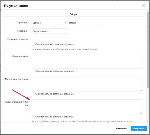Click the dropdown arrow of Страница selector
The width and height of the screenshot is (150, 135).
pyautogui.click(x=65, y=23)
